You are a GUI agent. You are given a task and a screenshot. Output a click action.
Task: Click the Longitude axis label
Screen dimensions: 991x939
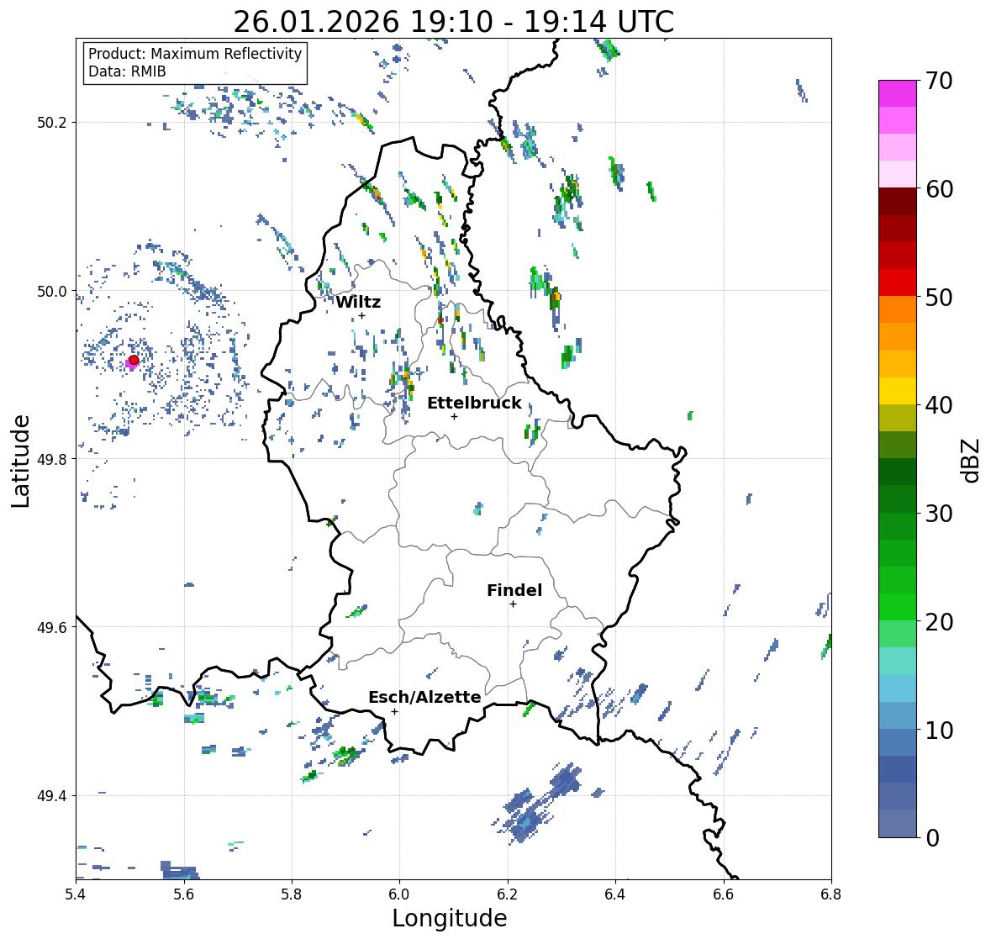(x=450, y=918)
